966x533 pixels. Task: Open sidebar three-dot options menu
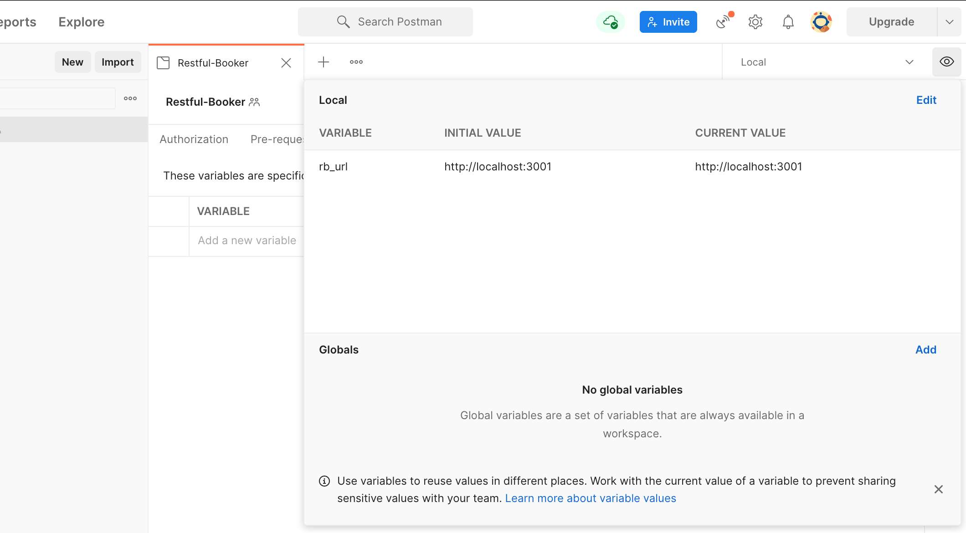(x=130, y=98)
